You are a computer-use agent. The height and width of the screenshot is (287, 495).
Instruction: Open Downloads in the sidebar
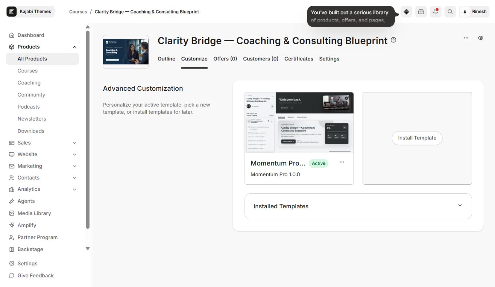click(x=31, y=131)
